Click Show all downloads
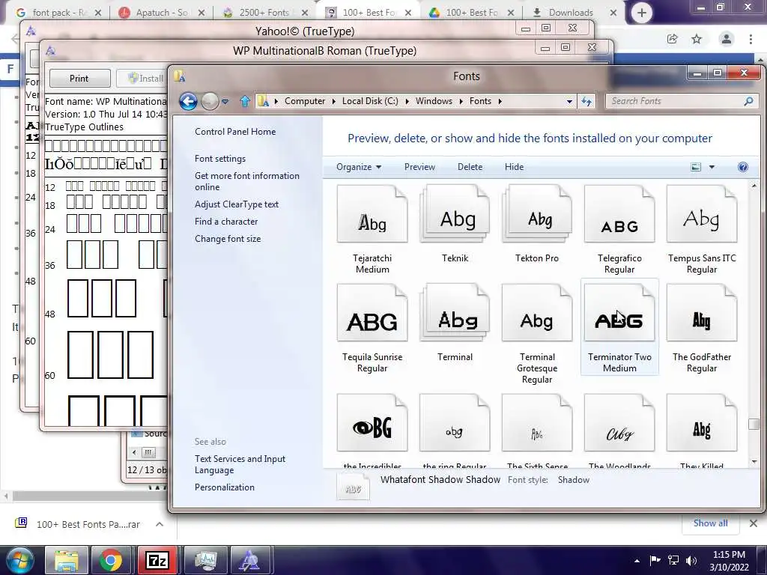 710,523
